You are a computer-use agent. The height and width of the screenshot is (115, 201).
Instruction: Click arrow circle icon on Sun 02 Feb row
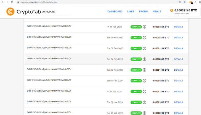click(144, 70)
